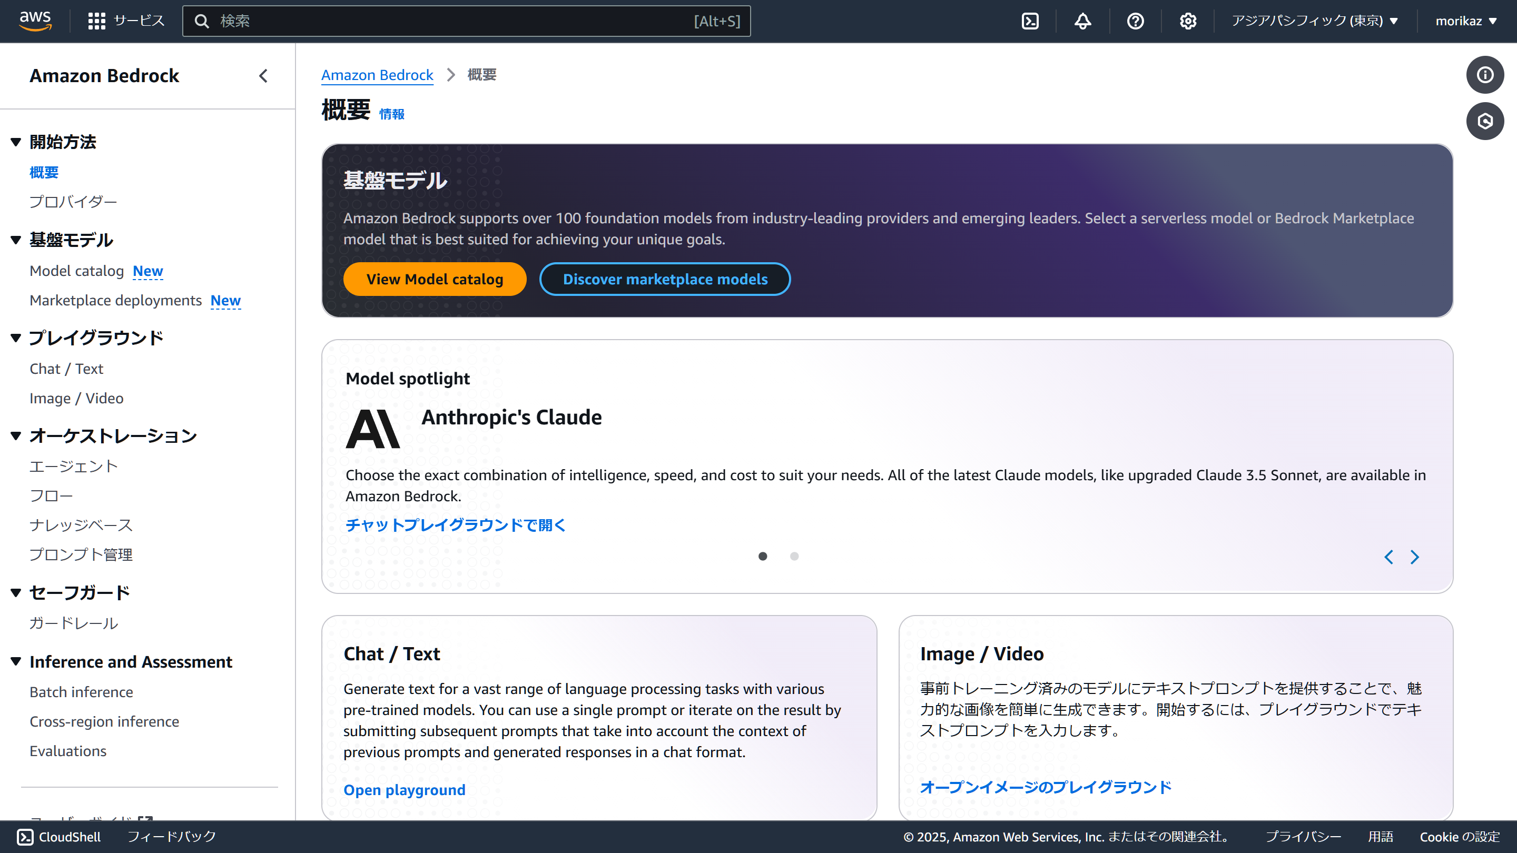1517x853 pixels.
Task: Click the AWS logo home icon
Action: click(x=35, y=21)
